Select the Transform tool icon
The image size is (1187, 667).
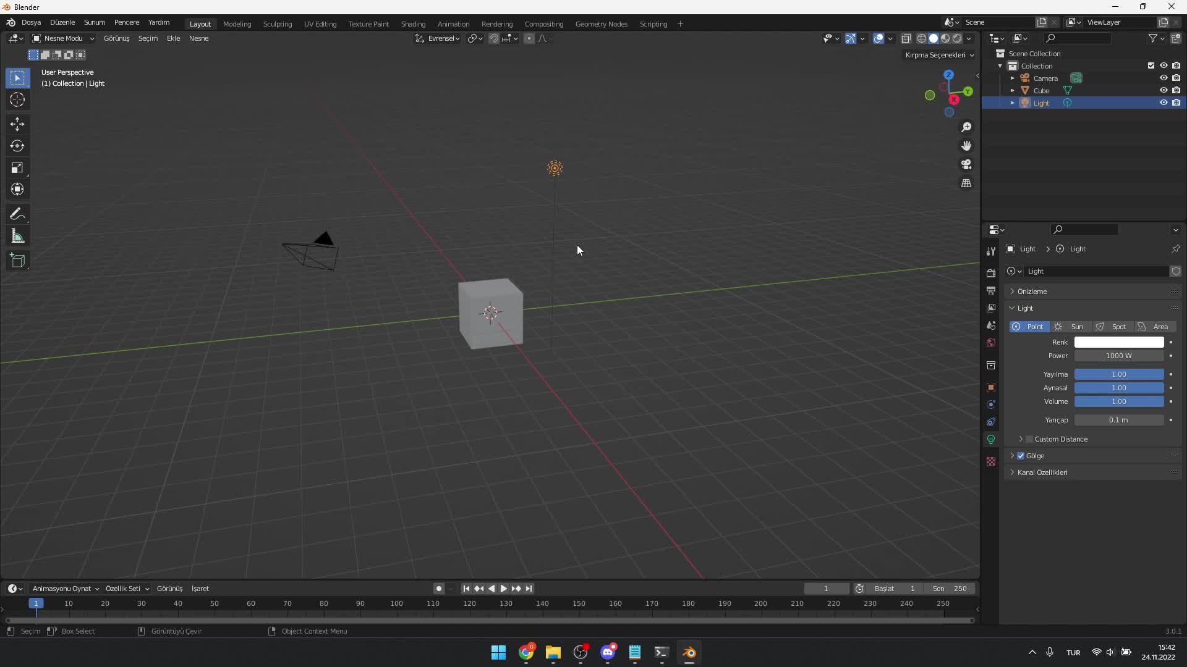18,189
